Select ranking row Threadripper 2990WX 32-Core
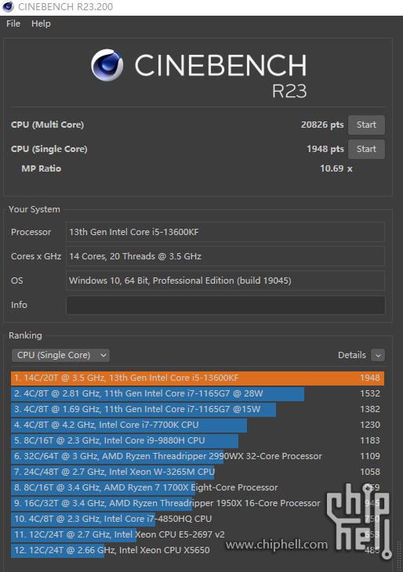The width and height of the screenshot is (403, 572). (198, 456)
